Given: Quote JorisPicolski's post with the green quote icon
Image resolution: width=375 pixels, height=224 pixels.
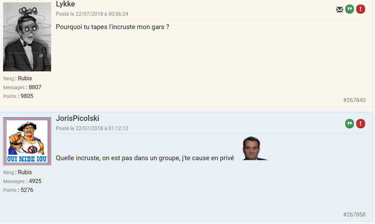Looking at the screenshot, I should click(349, 124).
